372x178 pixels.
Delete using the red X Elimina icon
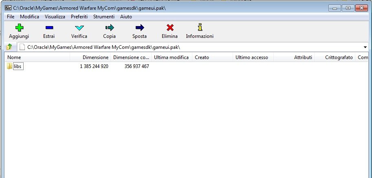pyautogui.click(x=169, y=28)
